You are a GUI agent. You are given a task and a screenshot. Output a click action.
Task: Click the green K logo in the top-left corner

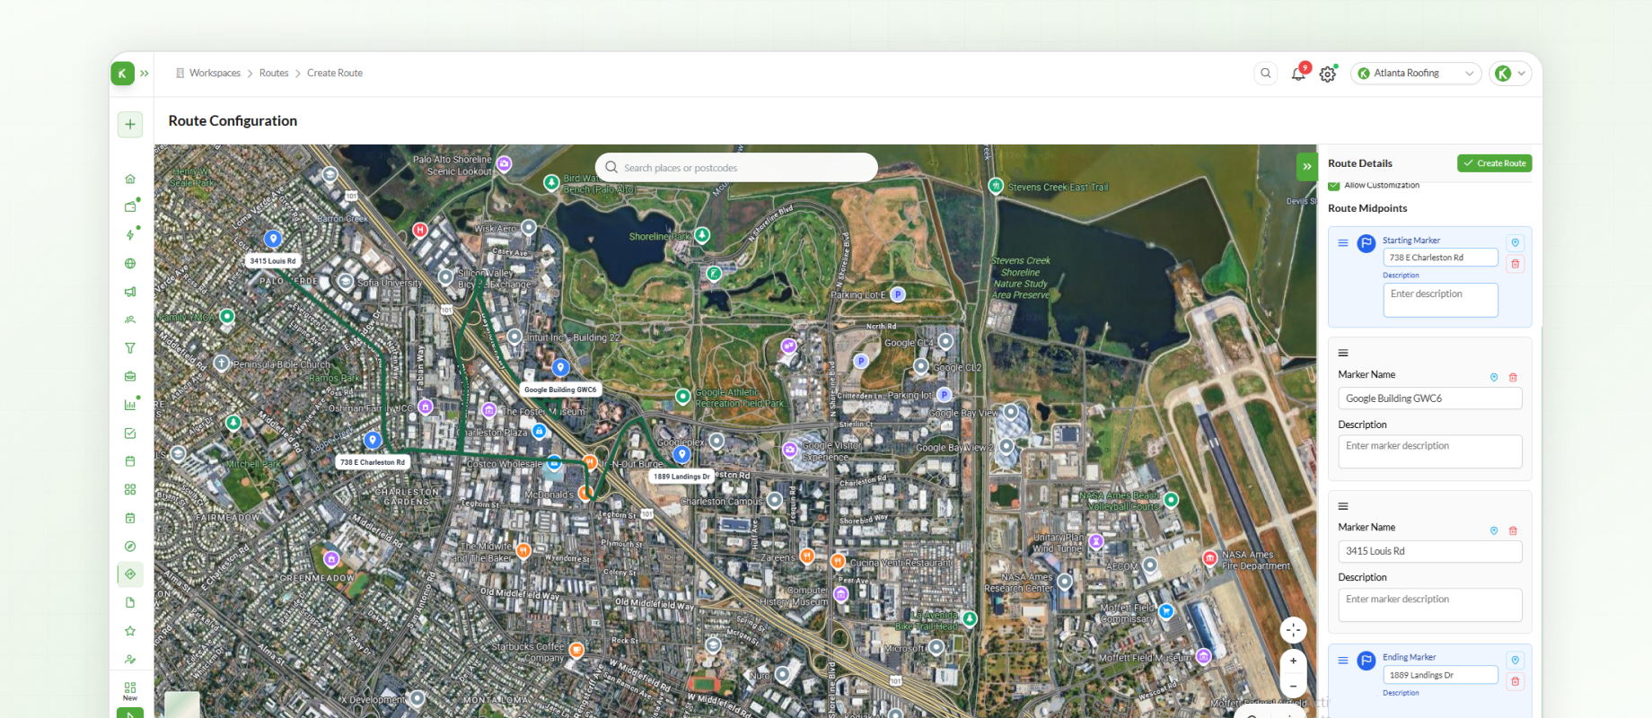[x=122, y=74]
